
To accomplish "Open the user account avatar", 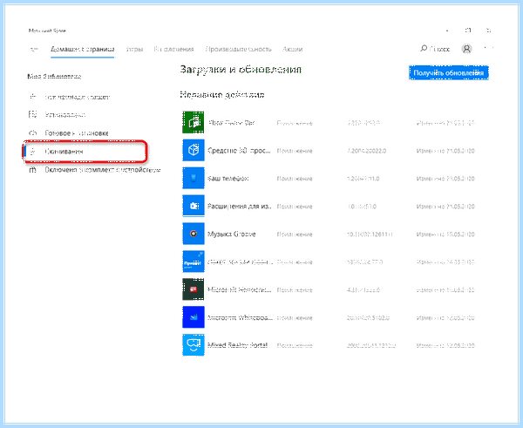I will pos(466,49).
